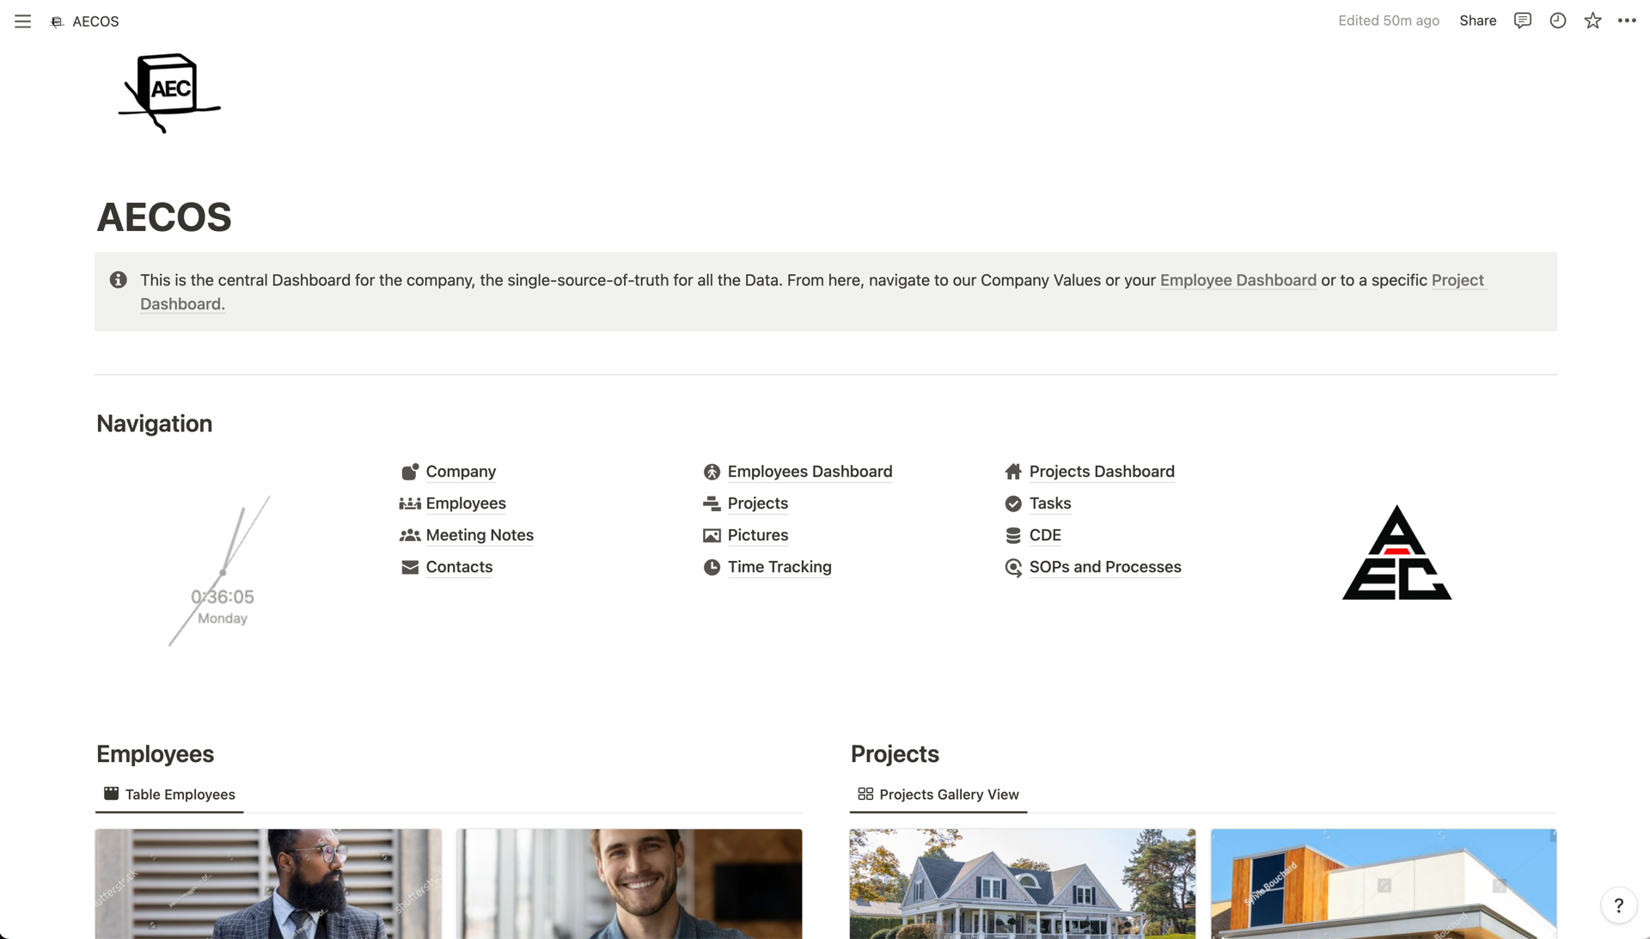Click the Projects section heading
The image size is (1650, 939).
(x=895, y=753)
